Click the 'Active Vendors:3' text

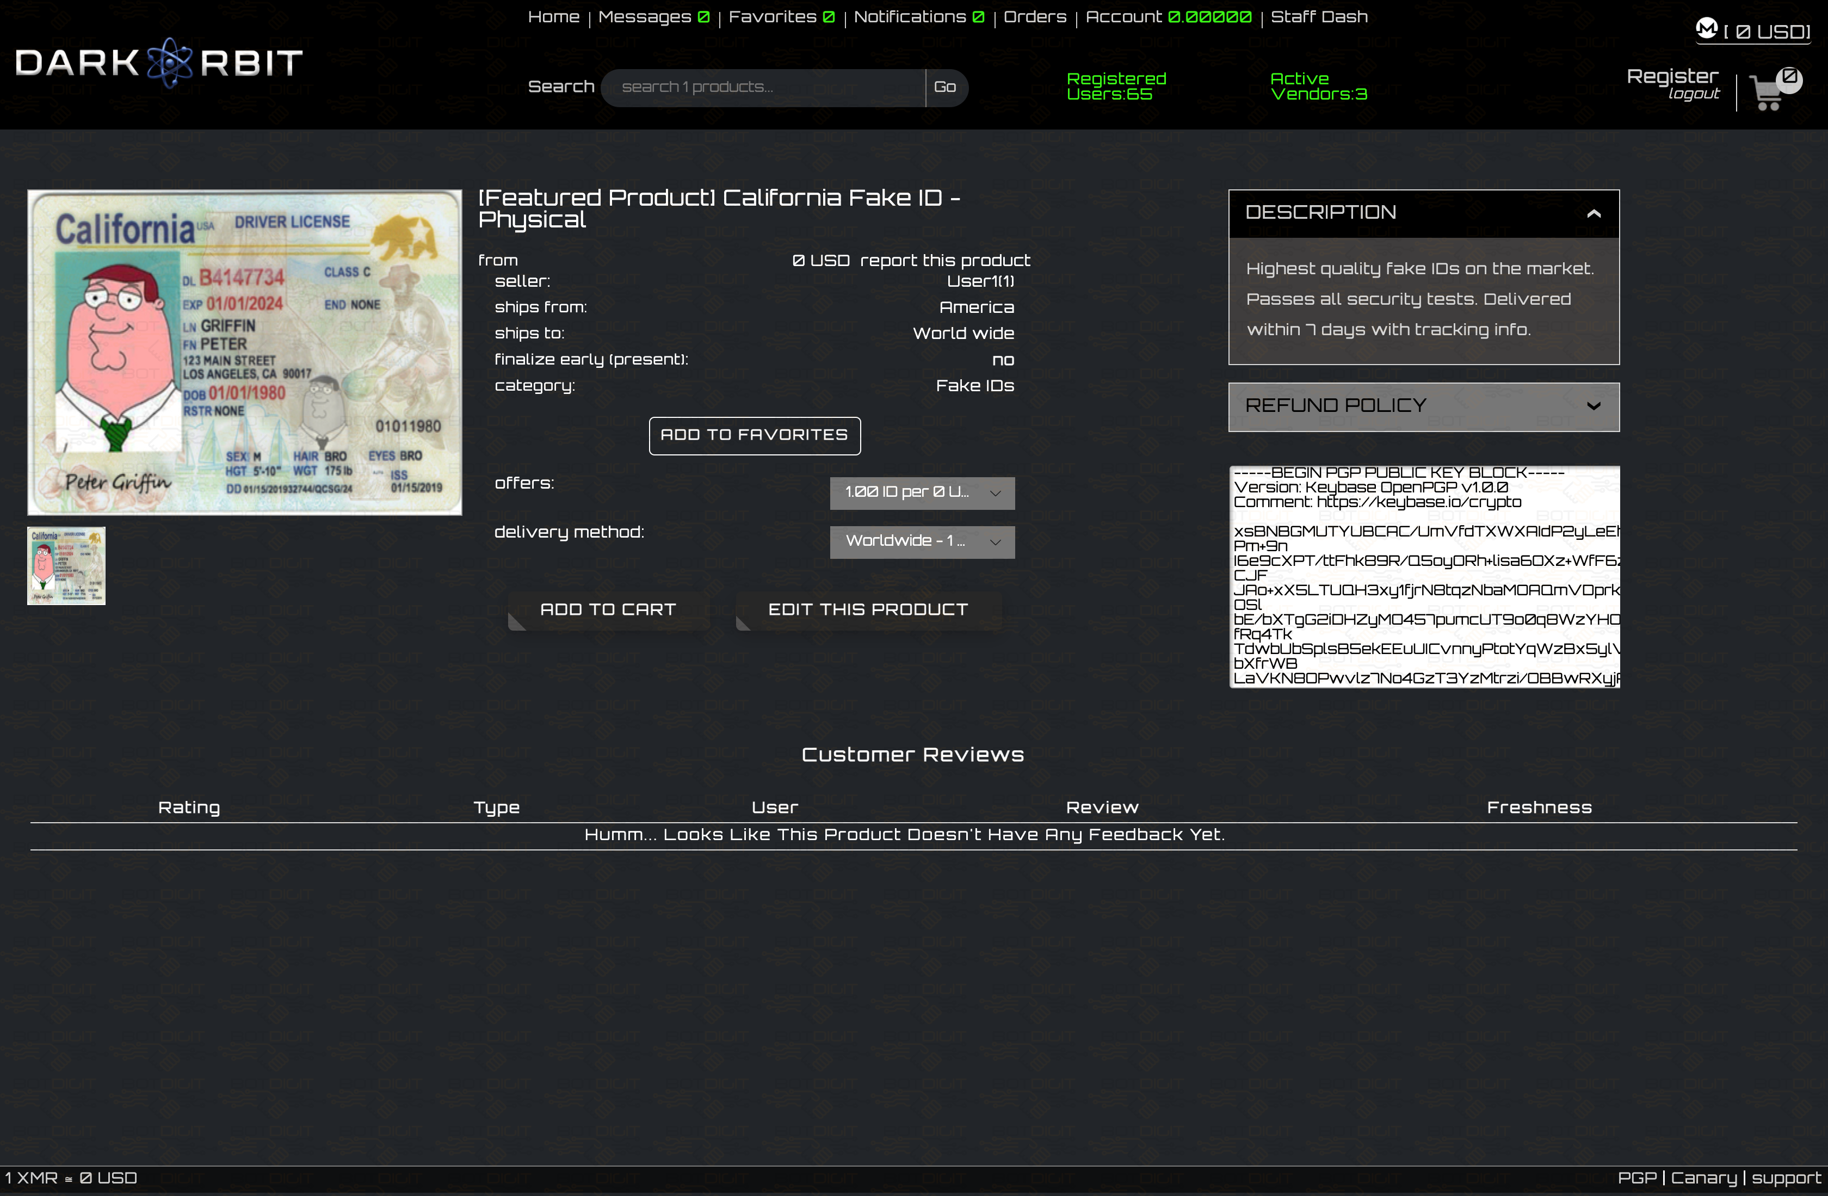click(x=1318, y=86)
